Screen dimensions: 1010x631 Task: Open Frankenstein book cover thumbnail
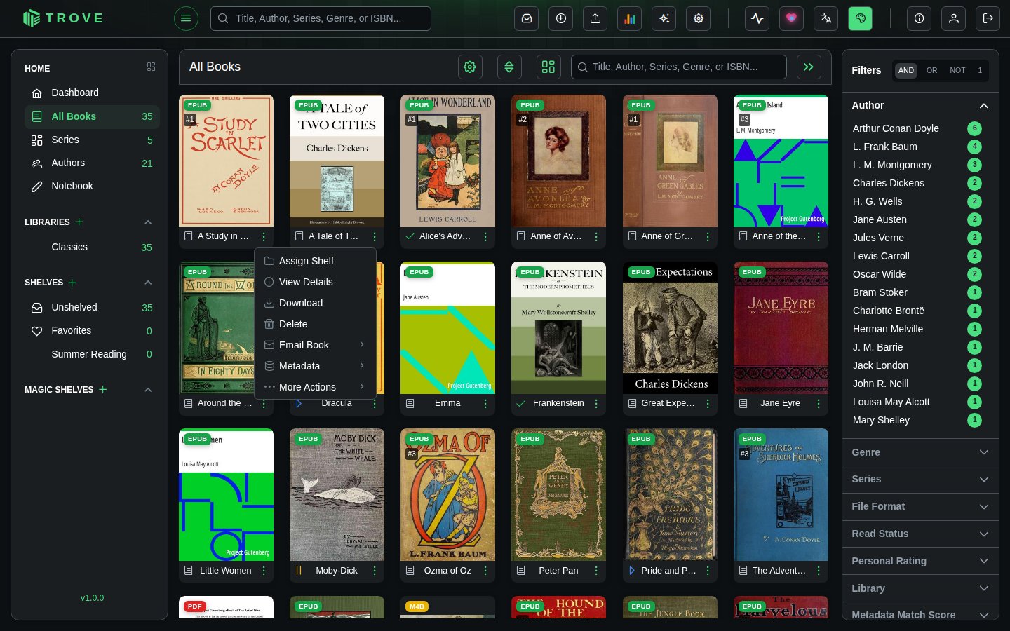click(558, 328)
